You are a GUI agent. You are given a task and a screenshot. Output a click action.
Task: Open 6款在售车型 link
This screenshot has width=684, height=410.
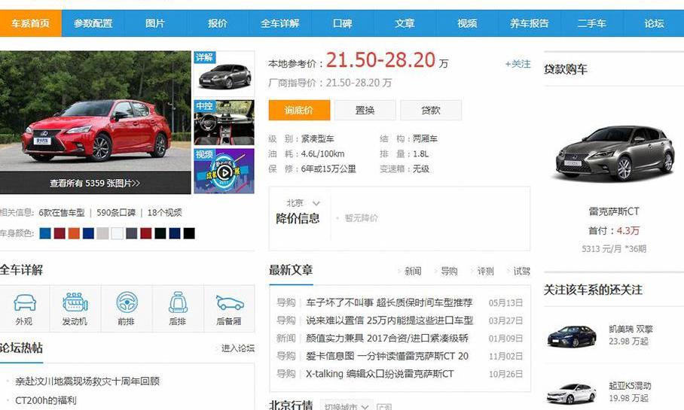pyautogui.click(x=62, y=213)
